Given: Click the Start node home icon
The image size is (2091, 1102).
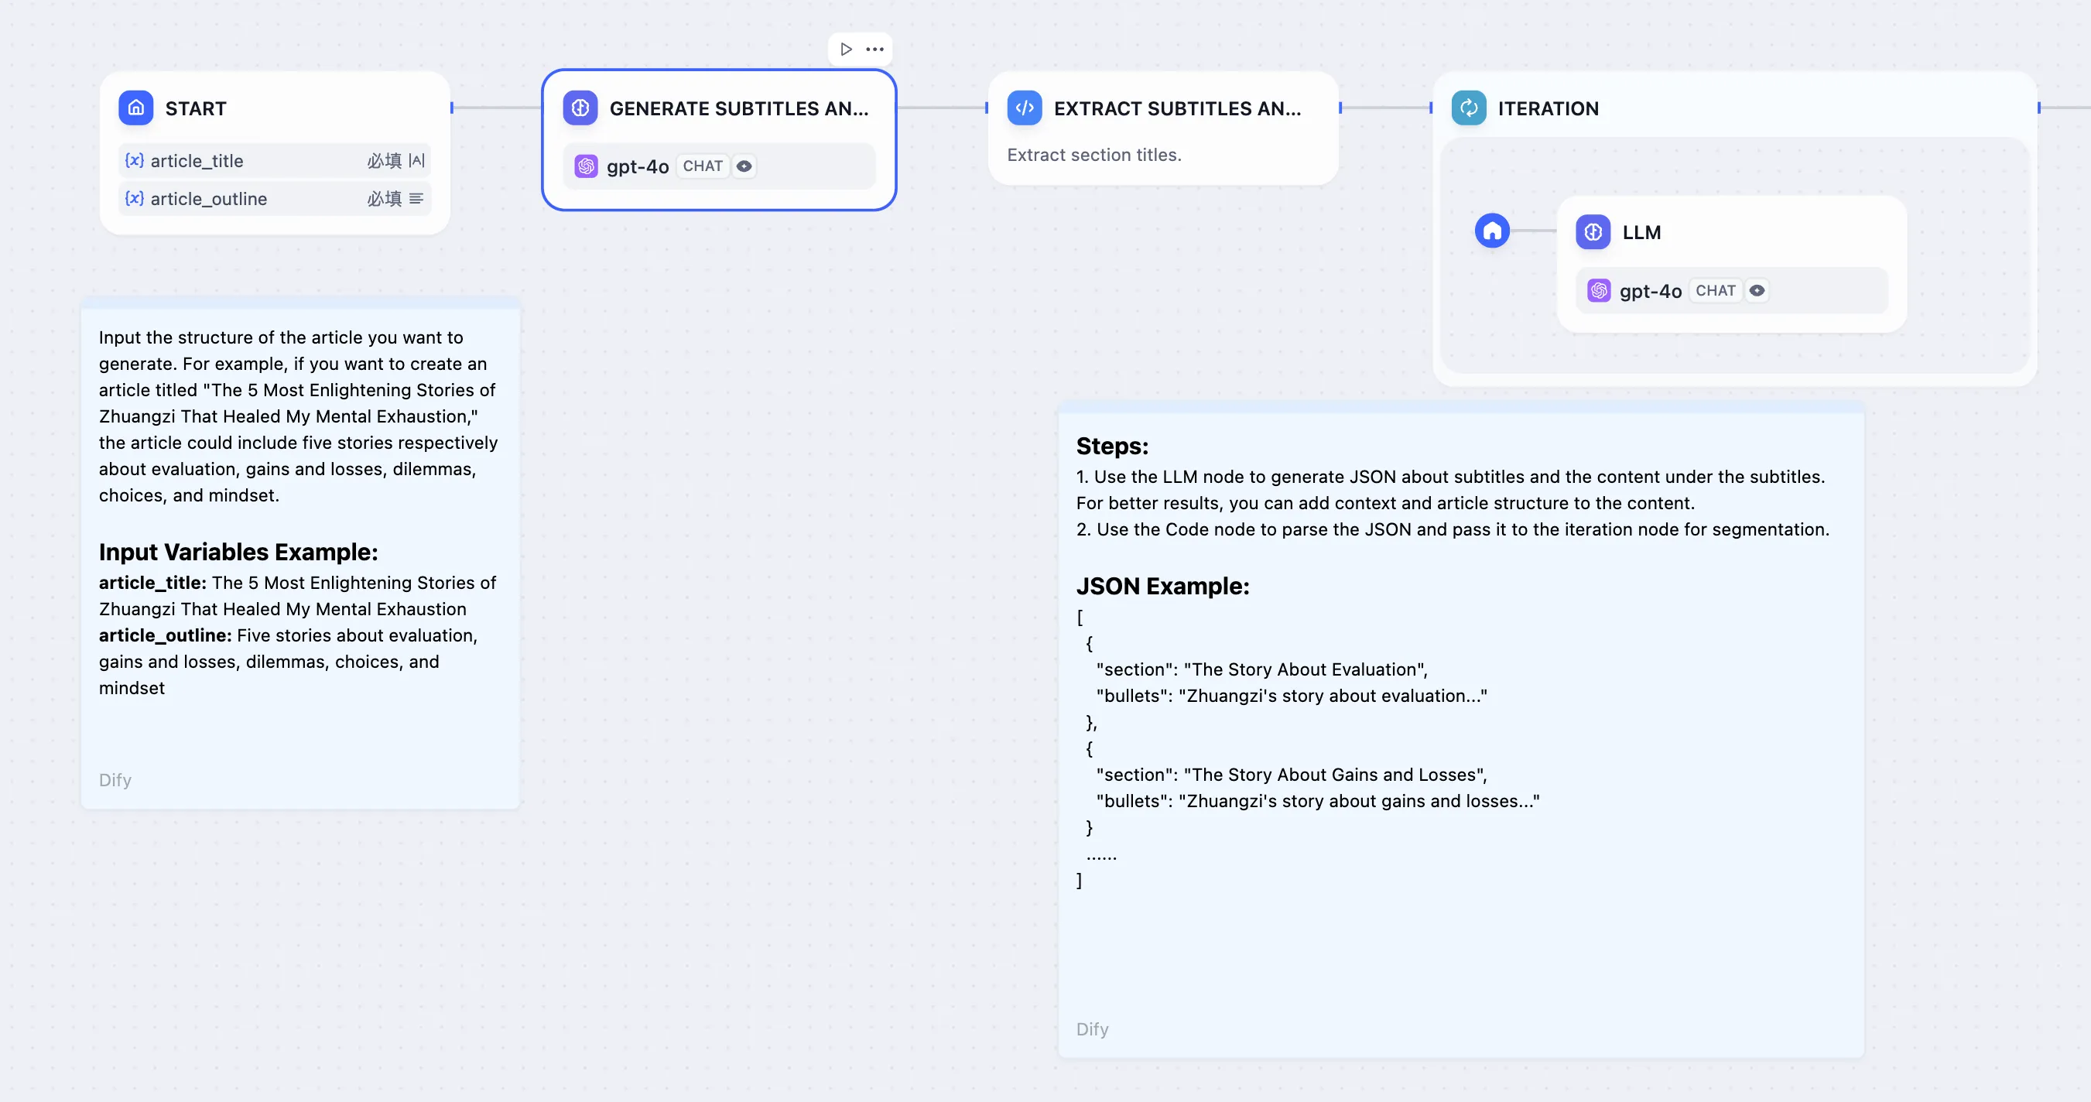Looking at the screenshot, I should (135, 108).
